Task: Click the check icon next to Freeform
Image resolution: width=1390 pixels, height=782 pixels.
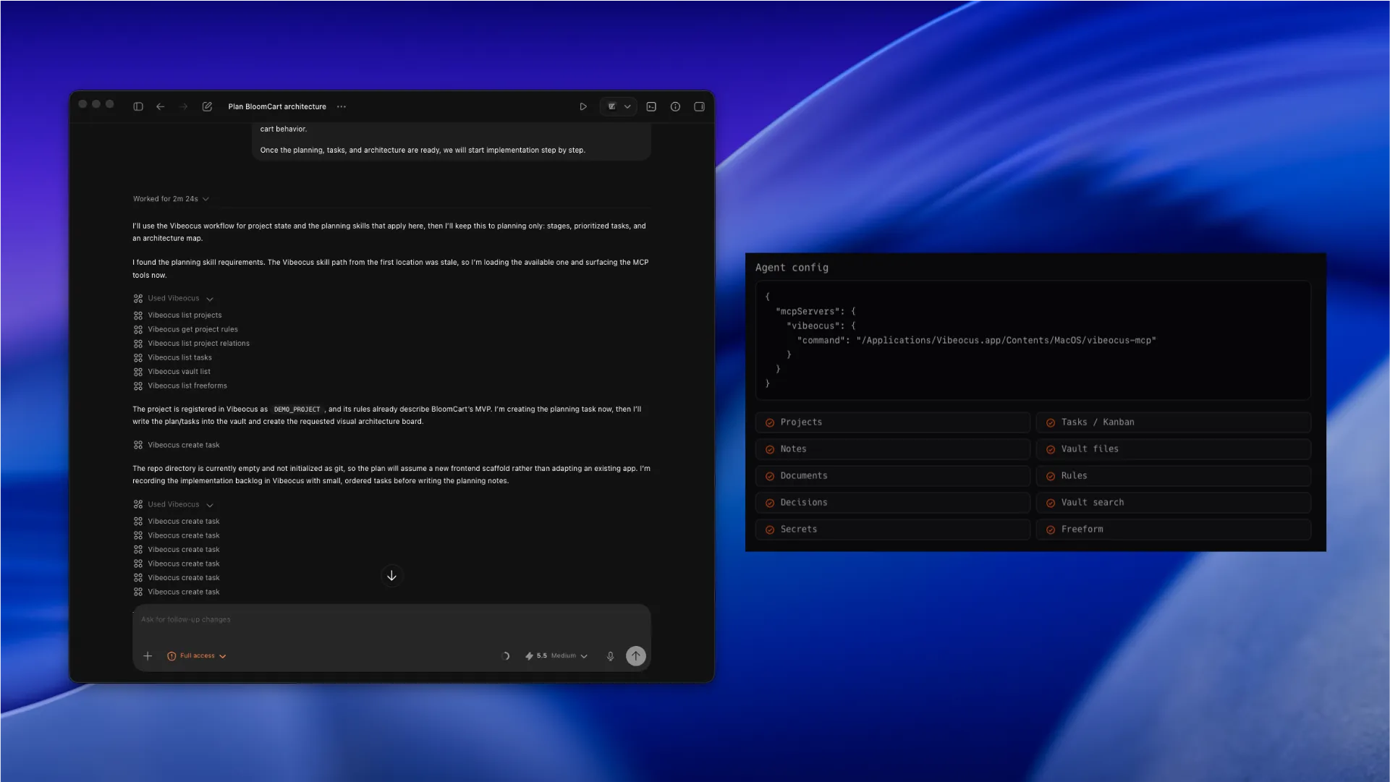Action: 1051,530
